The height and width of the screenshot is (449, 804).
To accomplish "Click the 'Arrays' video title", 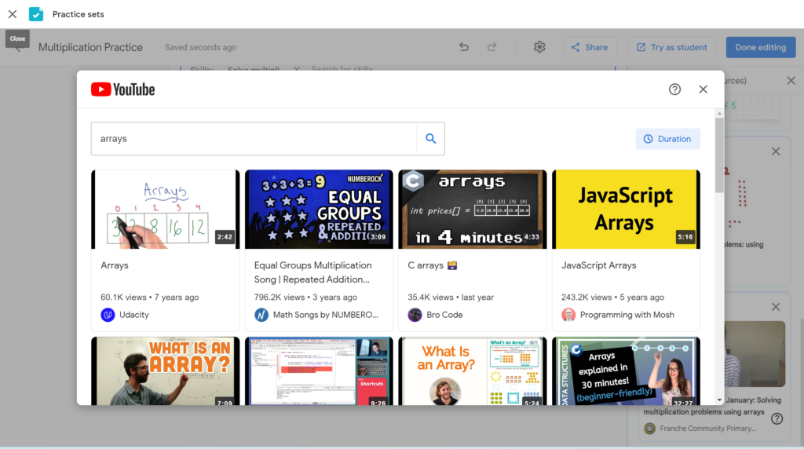I will [115, 265].
